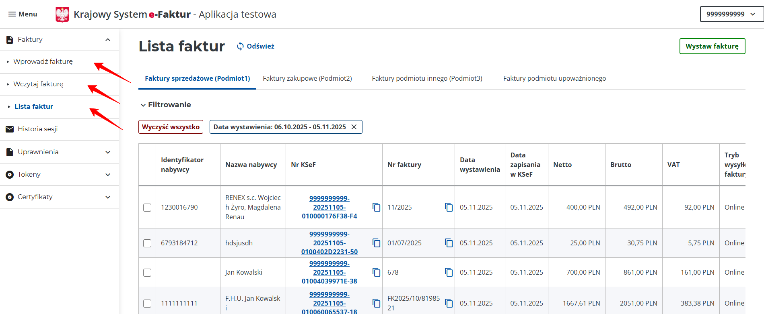Open KSeF link ending 01004039971E-38

(x=329, y=272)
